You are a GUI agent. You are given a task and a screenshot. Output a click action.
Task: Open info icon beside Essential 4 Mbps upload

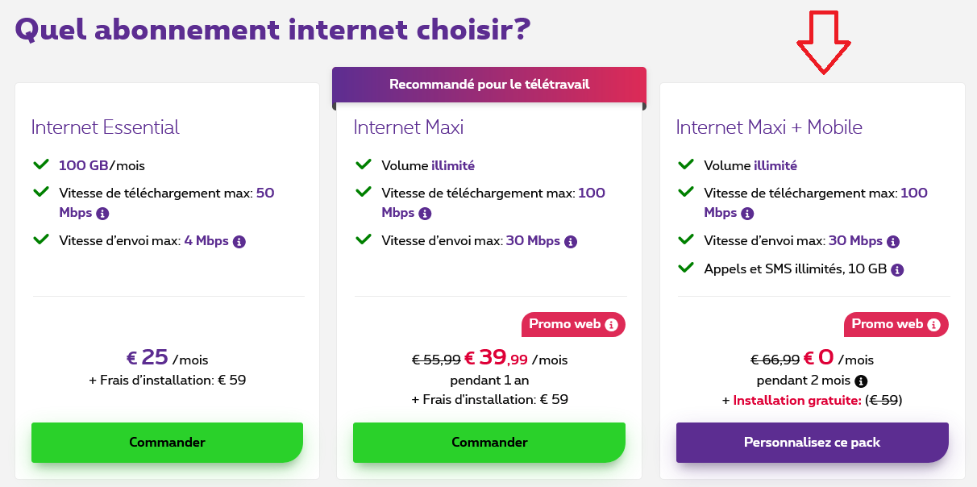coord(239,241)
